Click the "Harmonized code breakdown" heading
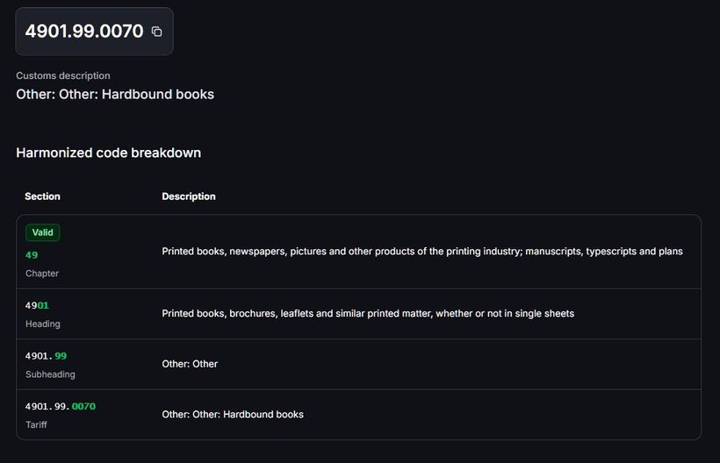Viewport: 720px width, 463px height. coord(108,153)
